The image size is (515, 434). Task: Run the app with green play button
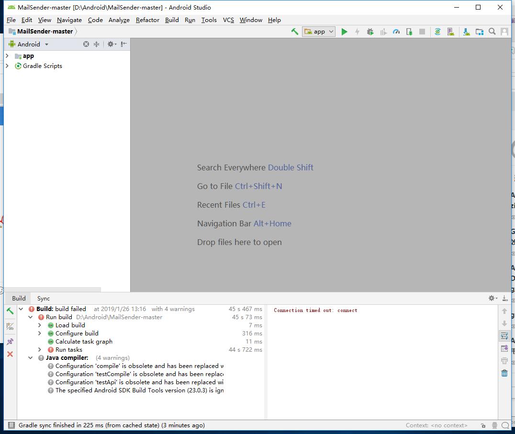coord(344,32)
